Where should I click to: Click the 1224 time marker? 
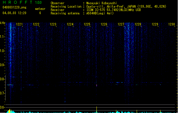click(x=70, y=24)
